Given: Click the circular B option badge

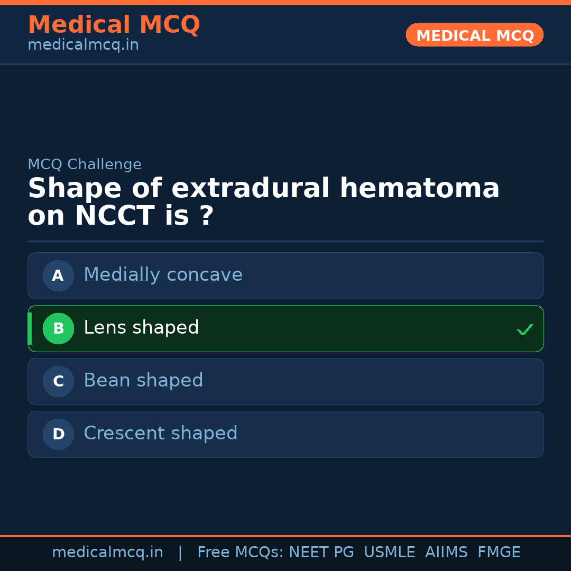Looking at the screenshot, I should (58, 328).
